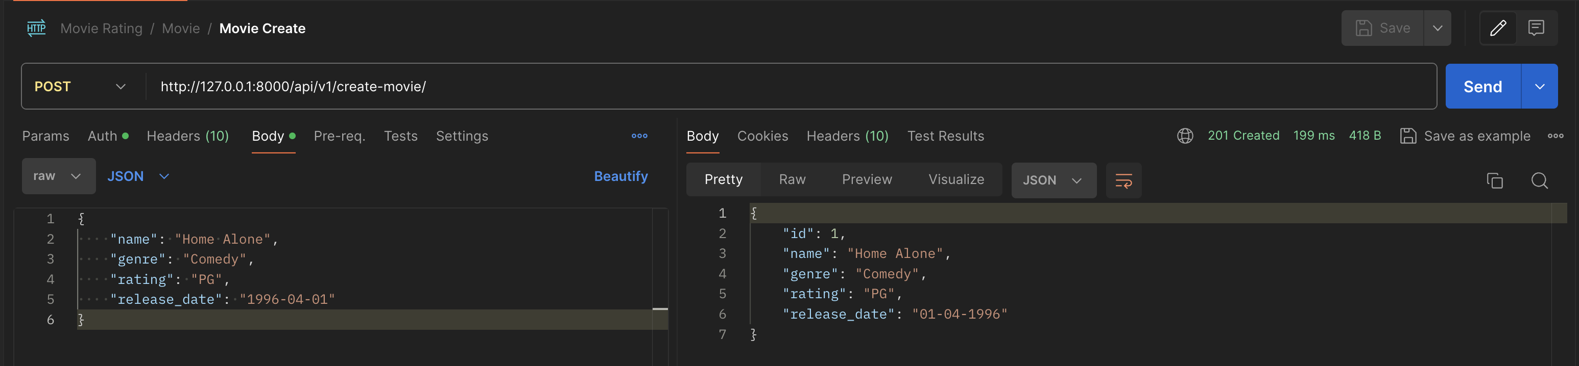Click the network globe icon
The image size is (1579, 366).
tap(1185, 136)
